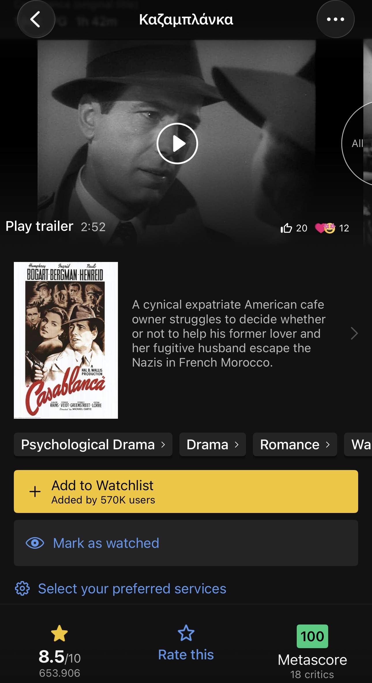Tap the back arrow button
The width and height of the screenshot is (372, 683).
(x=36, y=19)
